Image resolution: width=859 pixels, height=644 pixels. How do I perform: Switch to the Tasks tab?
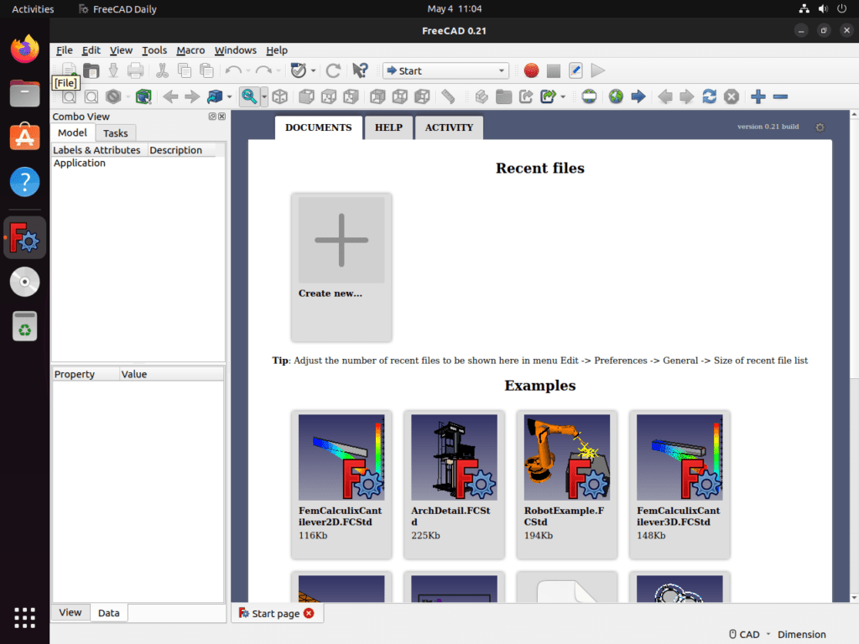115,132
